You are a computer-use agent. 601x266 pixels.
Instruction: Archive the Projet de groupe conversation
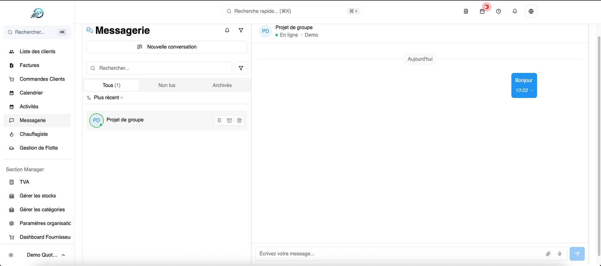click(229, 120)
